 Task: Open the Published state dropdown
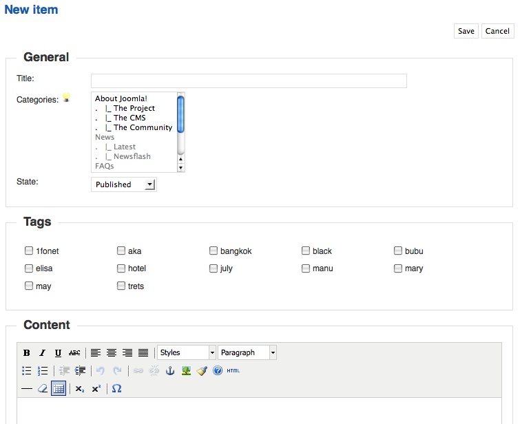tap(124, 184)
